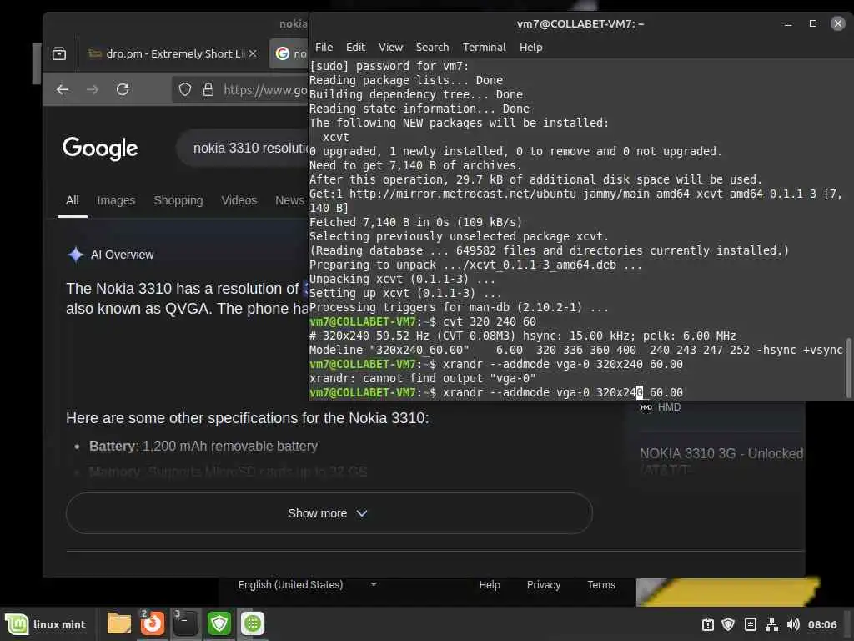Screen dimensions: 854x641
Task: Open the Help link in the footer
Action: pyautogui.click(x=490, y=585)
